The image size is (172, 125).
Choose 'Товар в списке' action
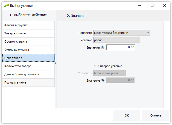point(28,33)
